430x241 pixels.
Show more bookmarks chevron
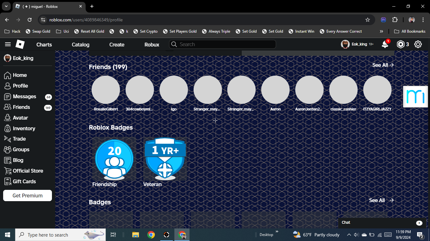click(382, 31)
